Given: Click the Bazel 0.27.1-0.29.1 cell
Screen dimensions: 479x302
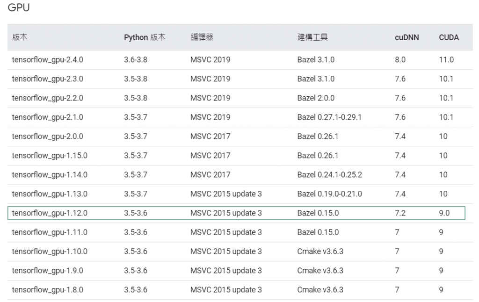Looking at the screenshot, I should [x=329, y=117].
